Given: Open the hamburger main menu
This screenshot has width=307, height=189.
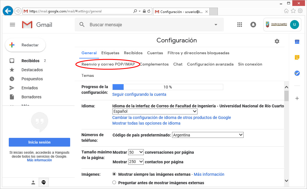Looking at the screenshot, I should point(12,25).
